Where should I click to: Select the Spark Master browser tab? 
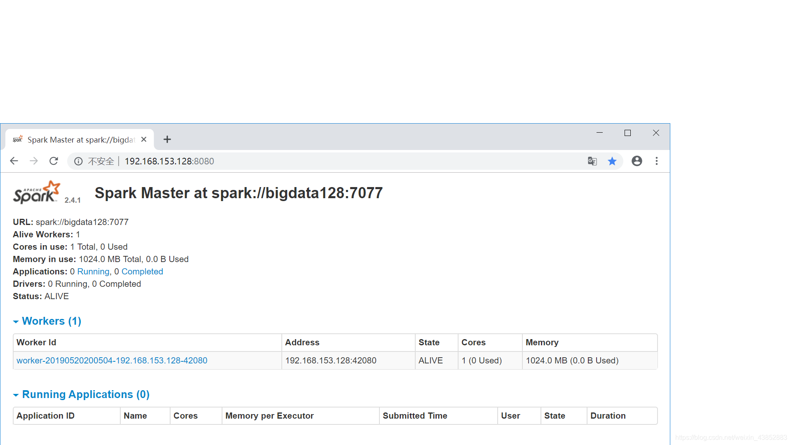click(x=80, y=140)
